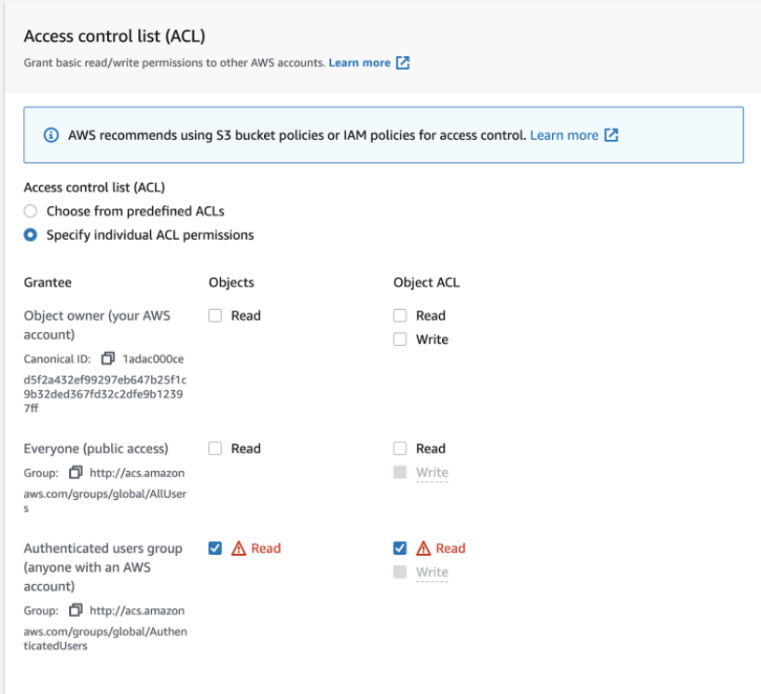761x694 pixels.
Task: Check Objects Read for Everyone public access
Action: pyautogui.click(x=215, y=449)
